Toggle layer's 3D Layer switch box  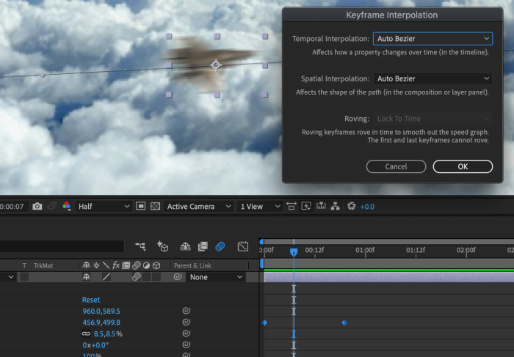(156, 277)
